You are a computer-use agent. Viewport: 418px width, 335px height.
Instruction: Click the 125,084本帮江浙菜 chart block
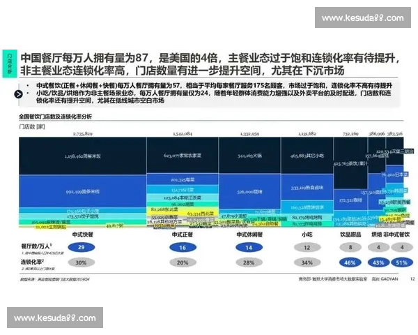(x=183, y=198)
